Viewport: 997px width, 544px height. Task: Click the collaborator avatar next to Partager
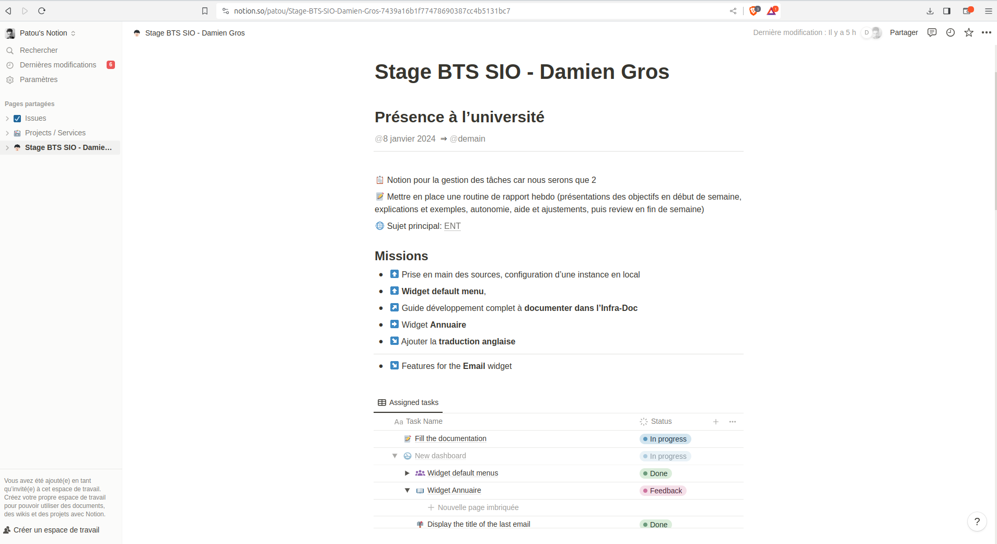coord(876,32)
